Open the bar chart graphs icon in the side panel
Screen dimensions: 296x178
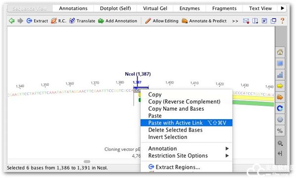280,75
